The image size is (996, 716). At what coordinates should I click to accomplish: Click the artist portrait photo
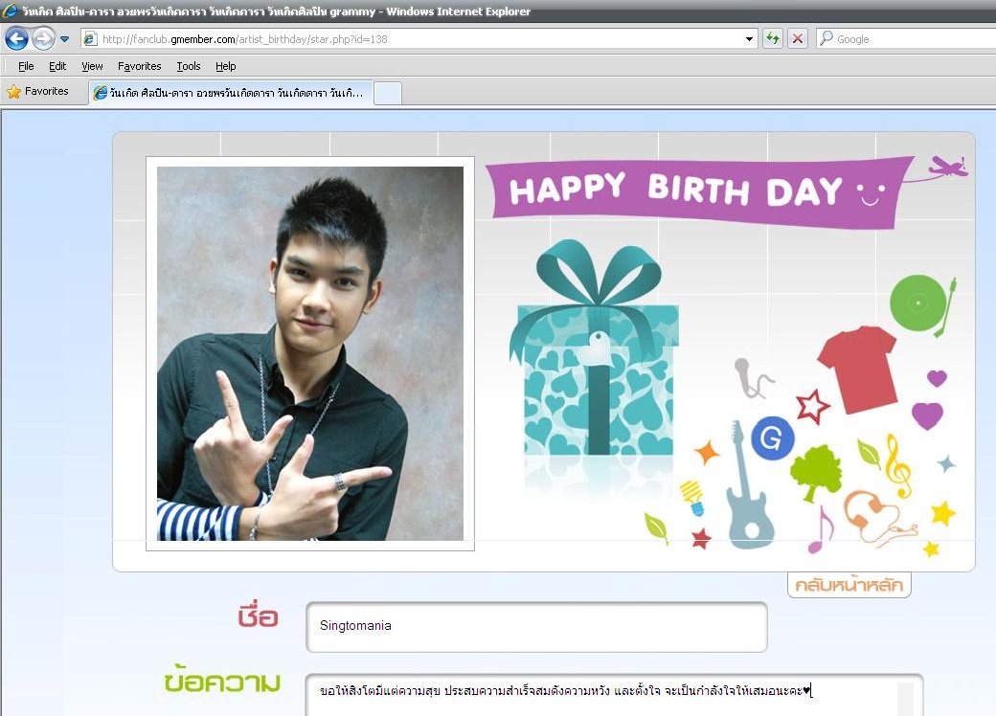[310, 353]
